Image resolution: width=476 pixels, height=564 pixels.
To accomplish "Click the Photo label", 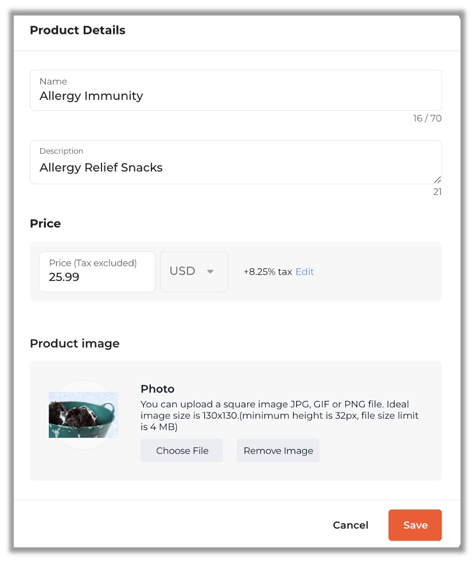I will point(157,389).
